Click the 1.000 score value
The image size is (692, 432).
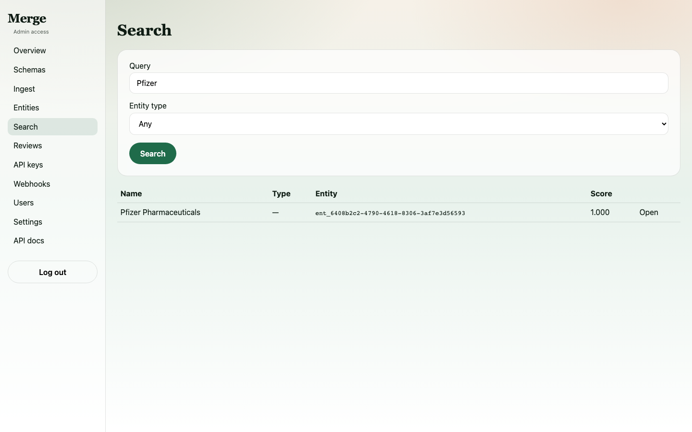click(x=600, y=212)
